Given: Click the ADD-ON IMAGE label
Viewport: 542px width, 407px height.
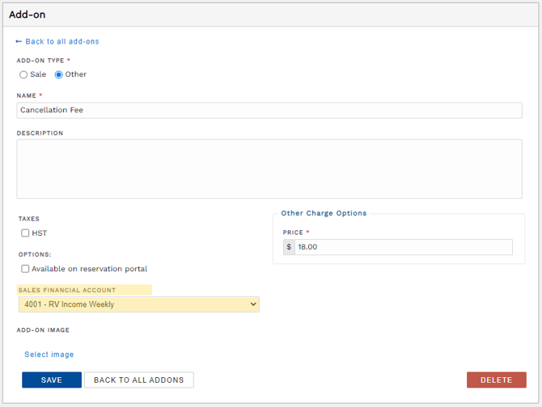Looking at the screenshot, I should click(x=43, y=330).
